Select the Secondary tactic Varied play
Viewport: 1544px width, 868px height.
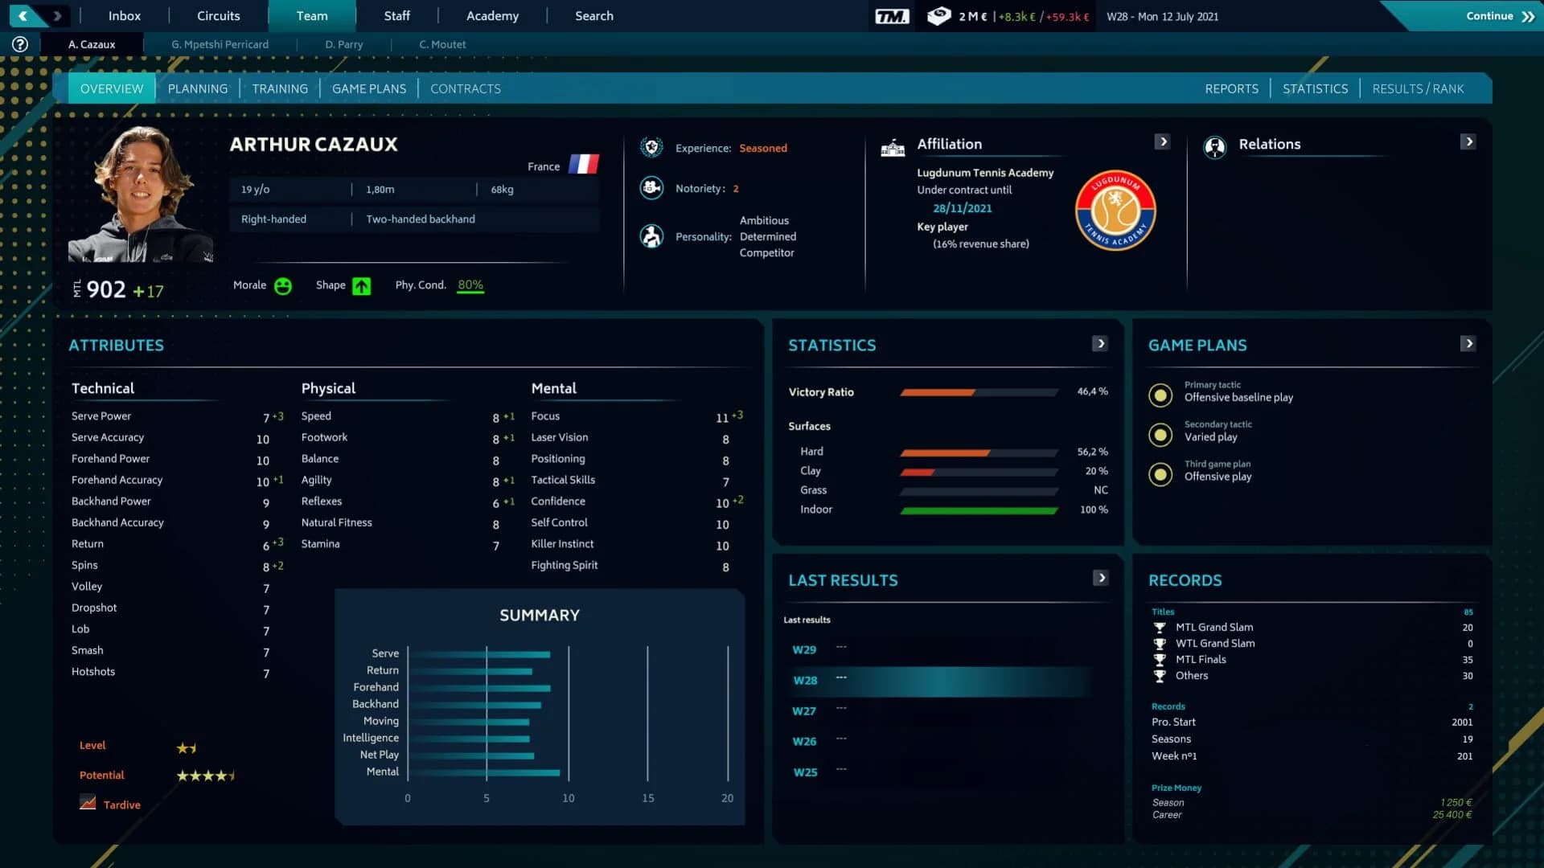pyautogui.click(x=1160, y=434)
